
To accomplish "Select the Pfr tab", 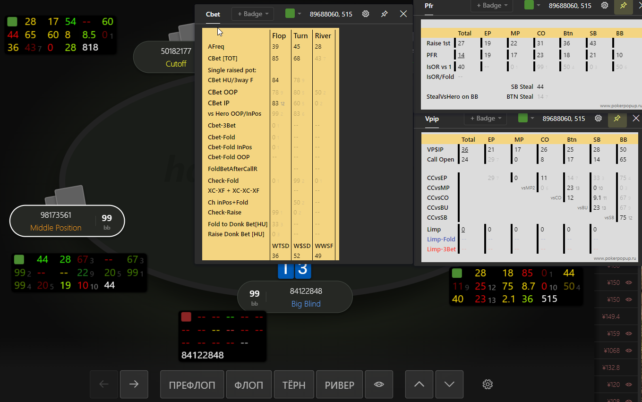I will pos(429,6).
